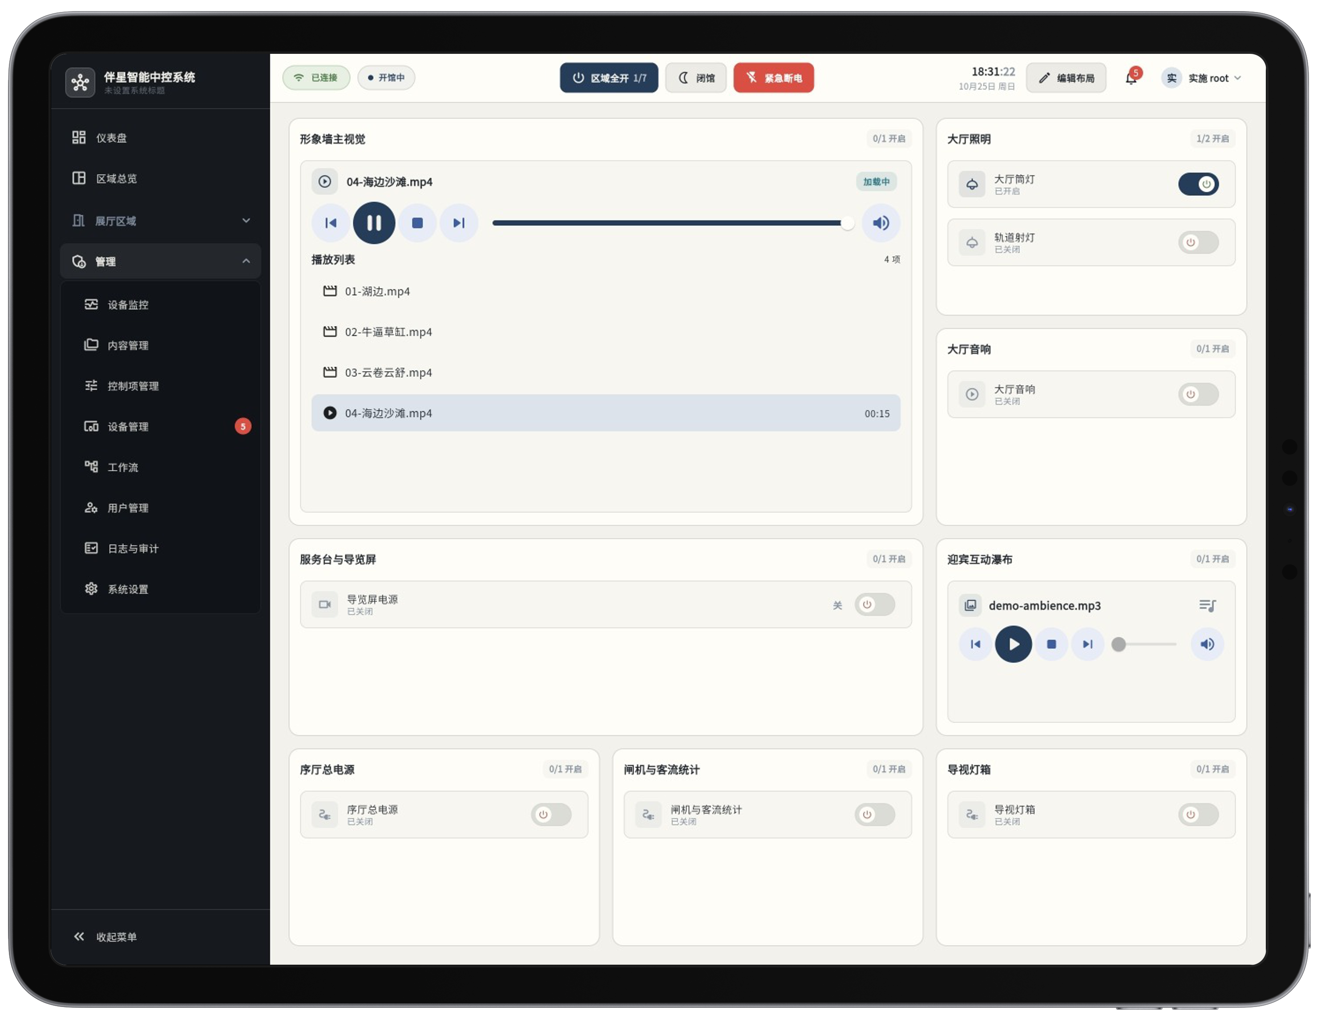The width and height of the screenshot is (1317, 1019).
Task: Click the 闭馆 button
Action: pyautogui.click(x=696, y=78)
